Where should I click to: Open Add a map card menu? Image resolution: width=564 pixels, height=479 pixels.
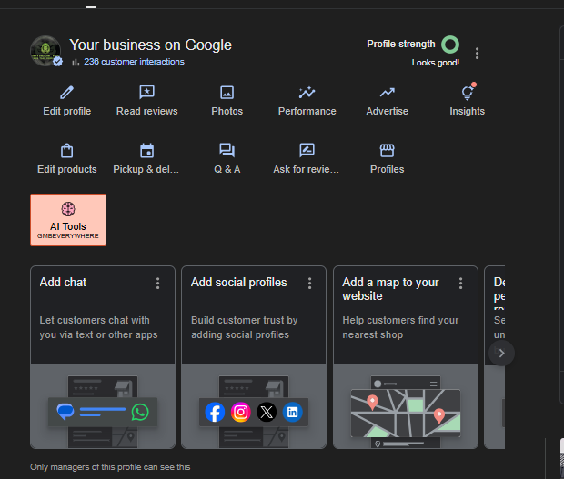click(460, 284)
